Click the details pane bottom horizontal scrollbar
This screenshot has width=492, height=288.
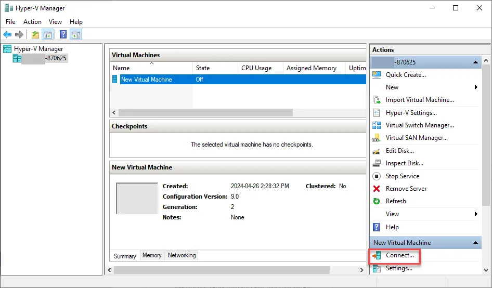pyautogui.click(x=222, y=270)
